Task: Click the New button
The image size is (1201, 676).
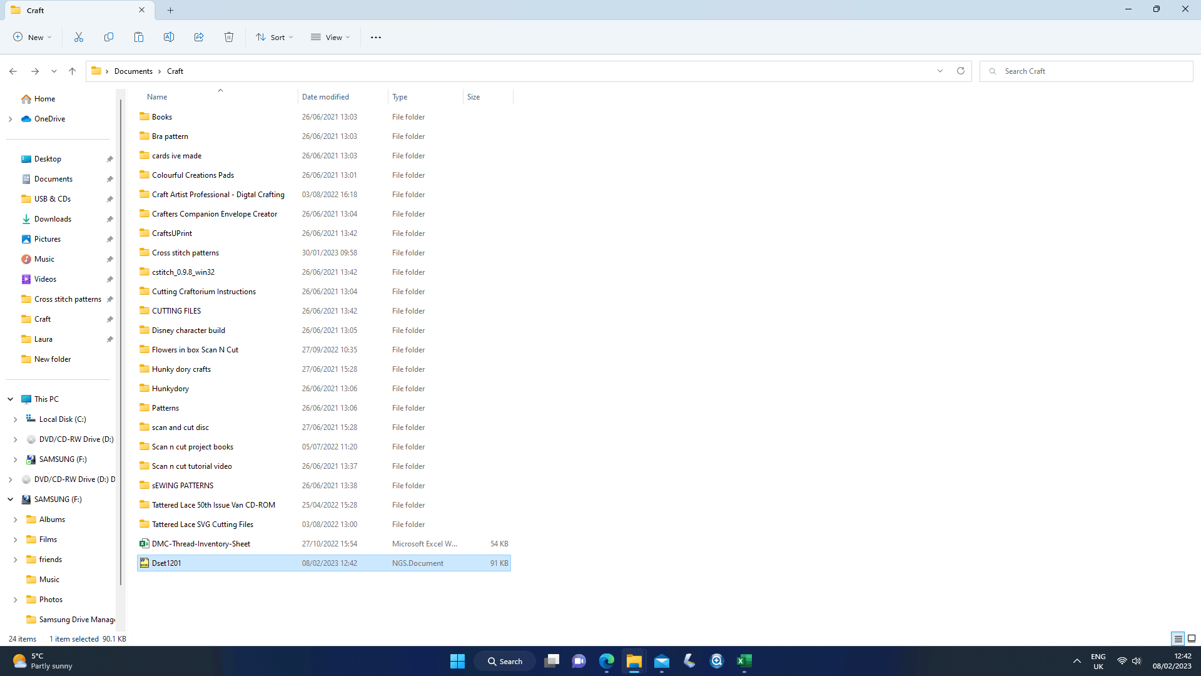Action: 32,38
